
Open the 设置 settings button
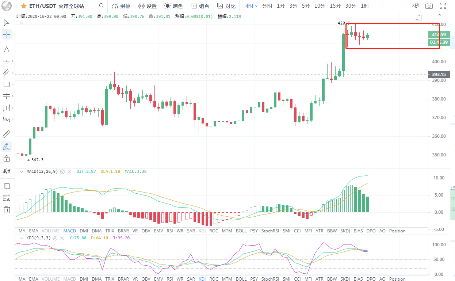coord(148,6)
